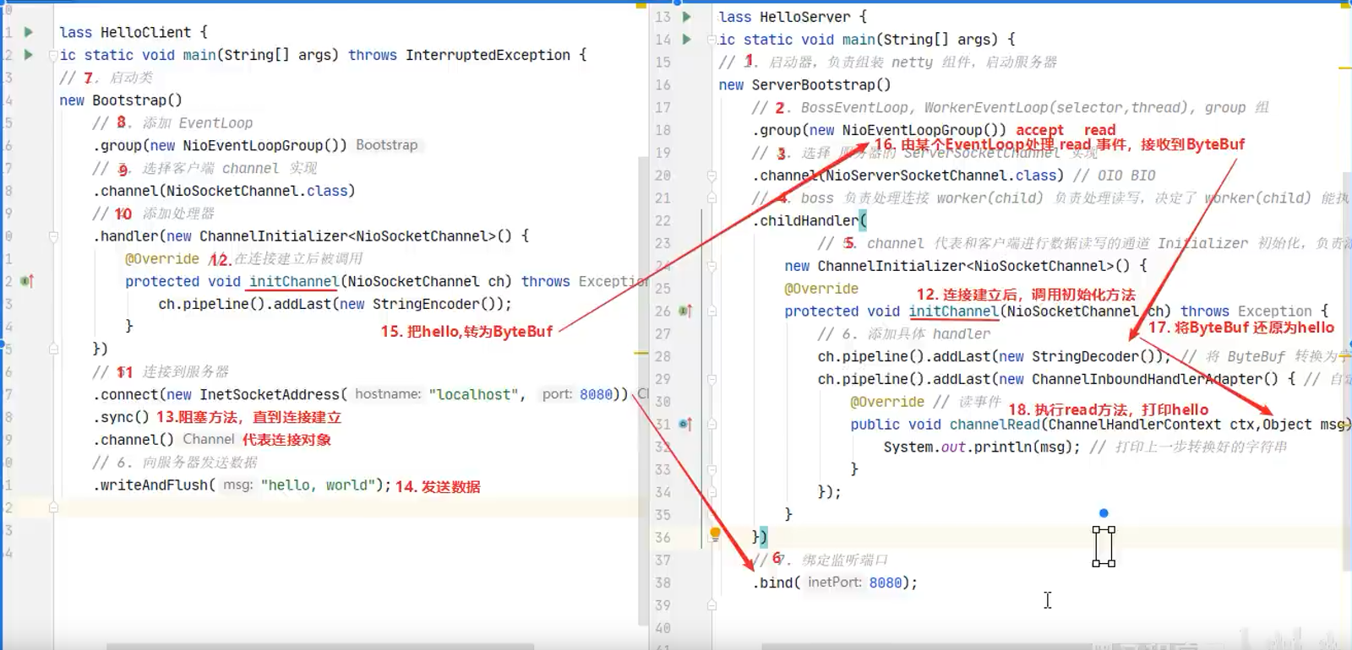1352x650 pixels.
Task: Run HelloServer main method gutter arrow
Action: coord(687,40)
